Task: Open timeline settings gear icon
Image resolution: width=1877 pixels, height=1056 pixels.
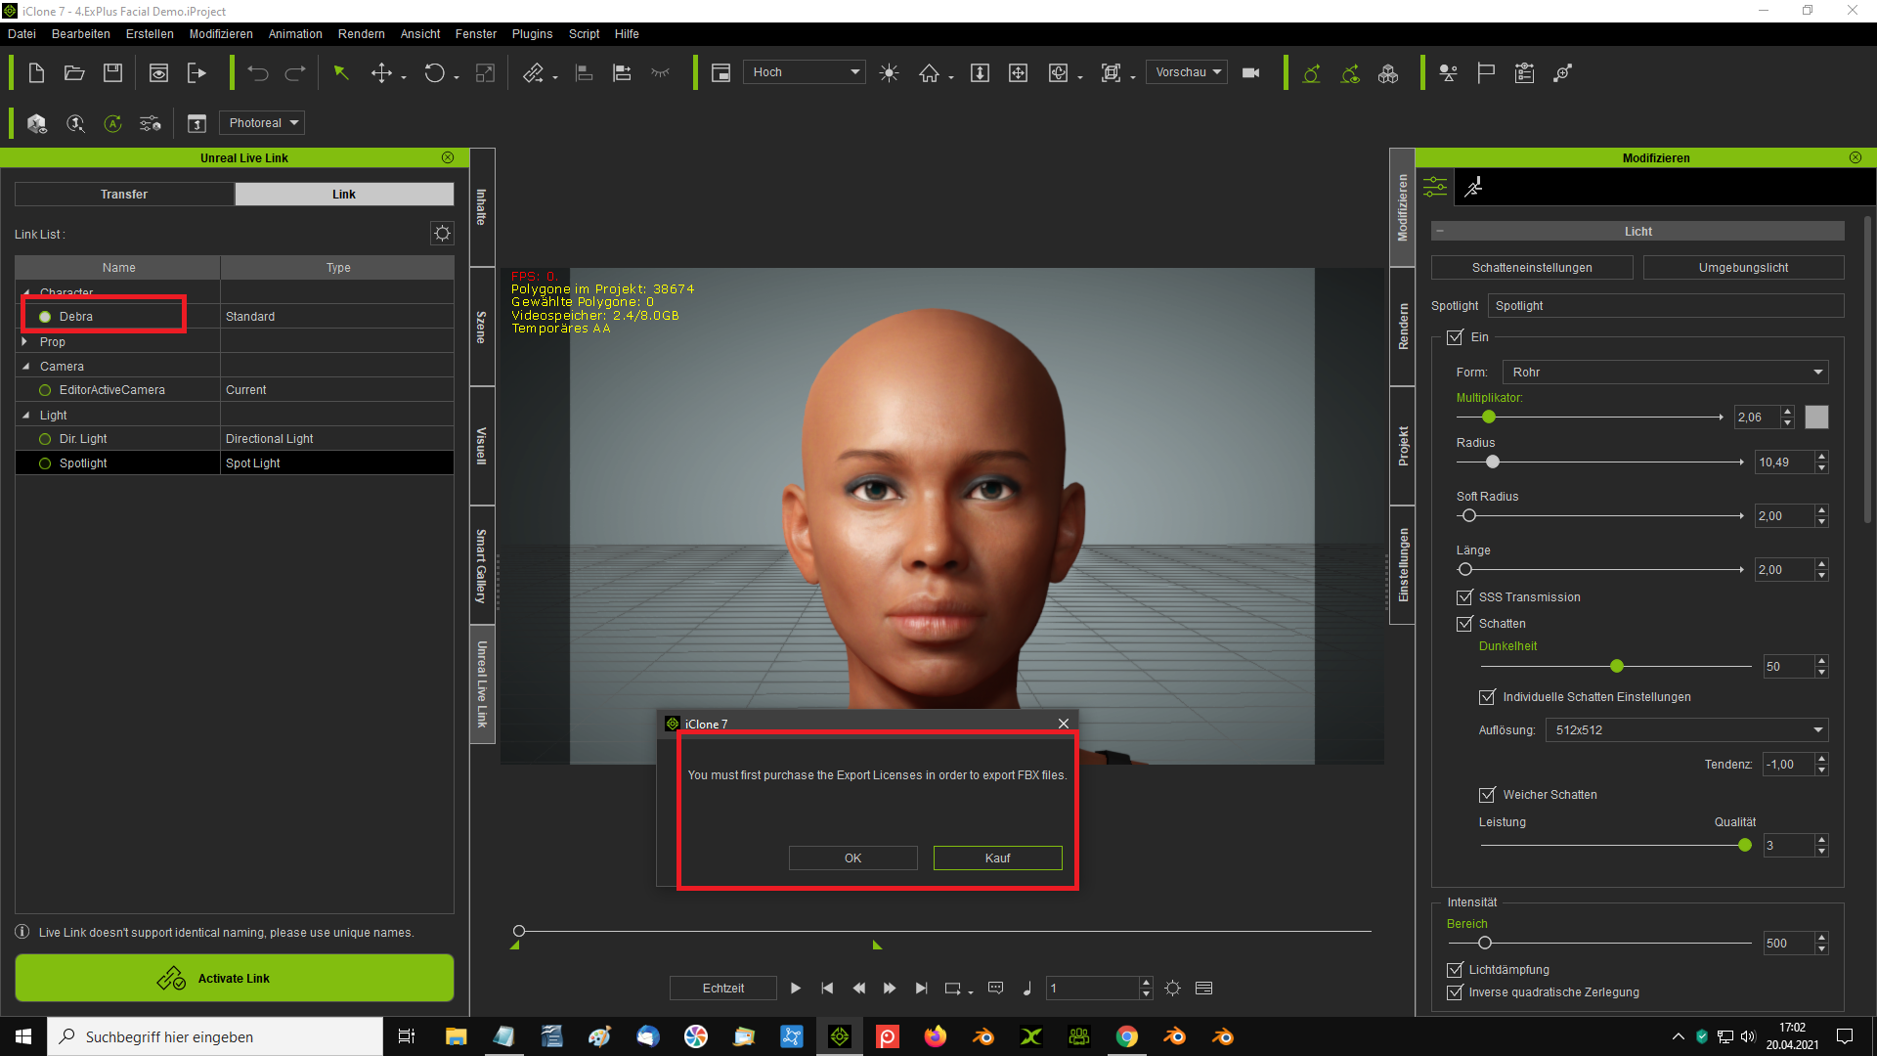Action: (x=1173, y=989)
